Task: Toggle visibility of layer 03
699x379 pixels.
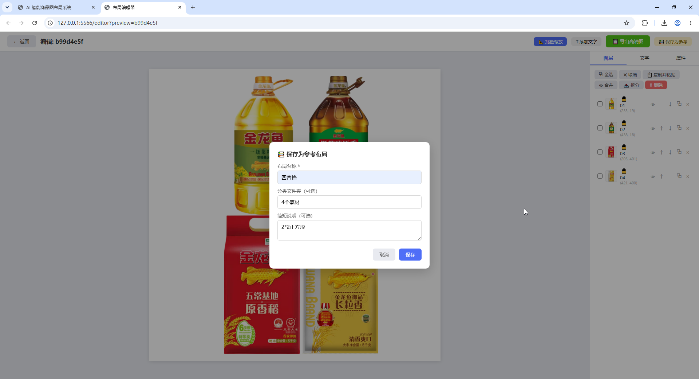Action: (x=653, y=153)
